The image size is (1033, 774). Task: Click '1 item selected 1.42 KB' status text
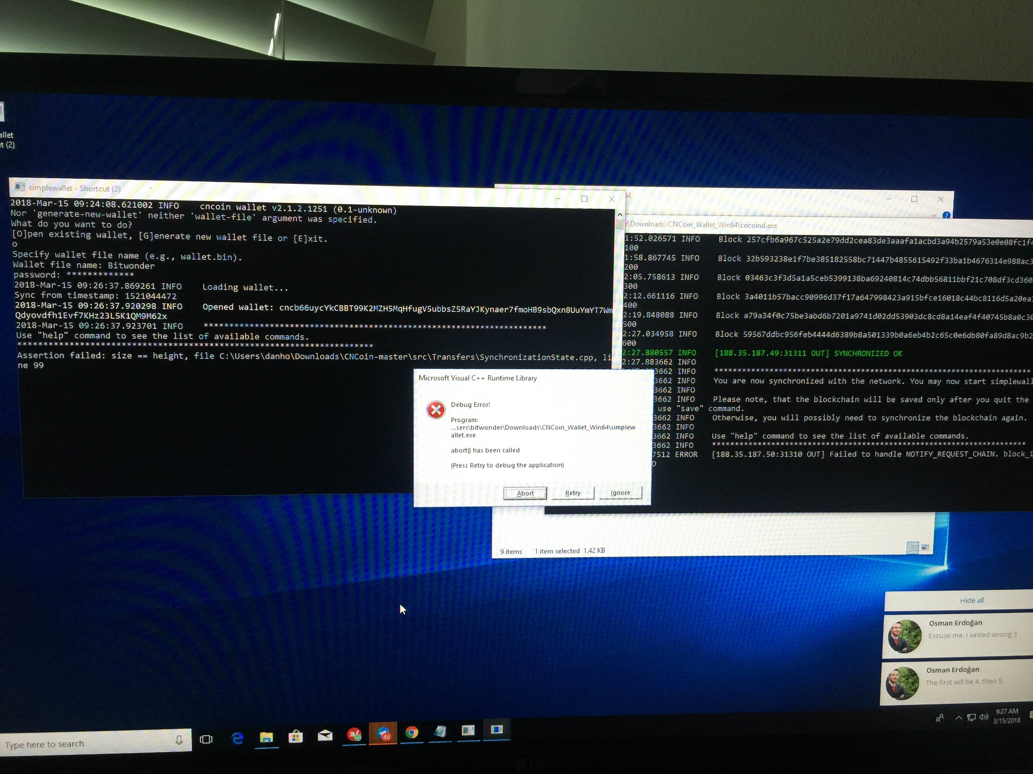(x=569, y=550)
